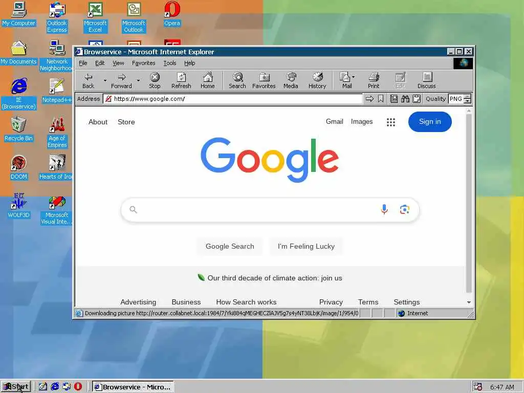Screen dimensions: 524x393
Task: Click the Business footer link
Action: [186, 302]
